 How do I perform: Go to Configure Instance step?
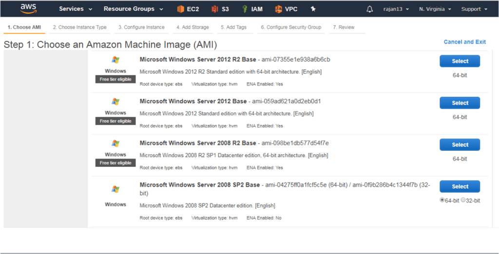click(x=142, y=27)
